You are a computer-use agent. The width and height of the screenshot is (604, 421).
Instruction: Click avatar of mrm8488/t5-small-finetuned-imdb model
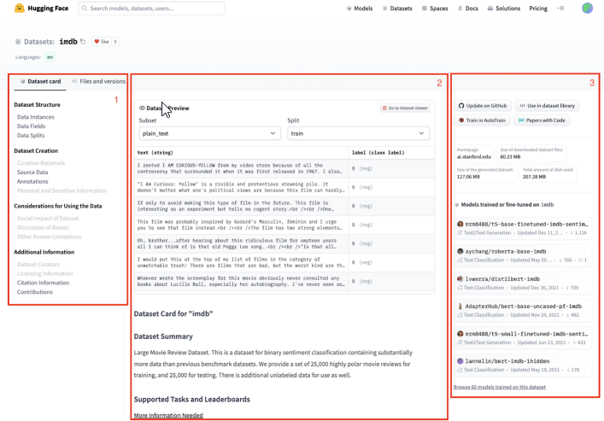[460, 334]
